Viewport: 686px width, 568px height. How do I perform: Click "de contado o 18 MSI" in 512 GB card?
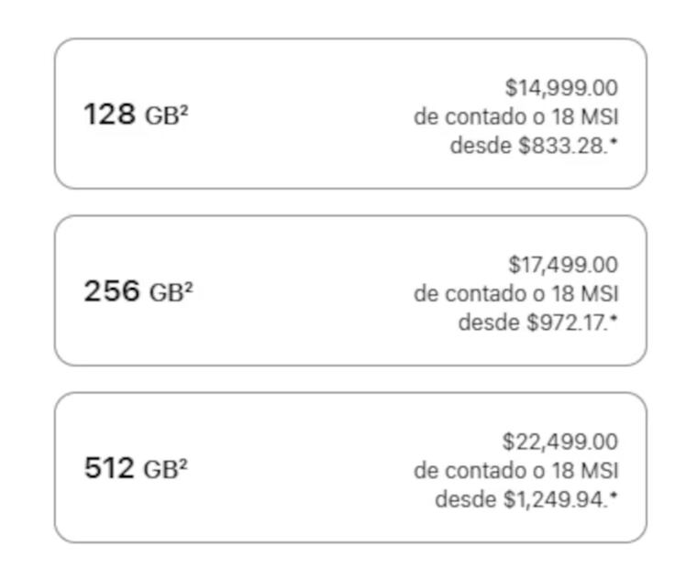516,471
